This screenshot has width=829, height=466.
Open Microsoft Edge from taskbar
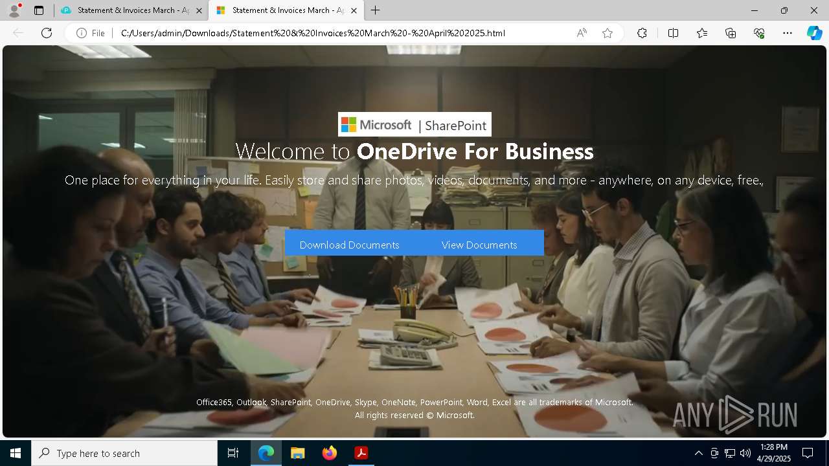[x=266, y=453]
